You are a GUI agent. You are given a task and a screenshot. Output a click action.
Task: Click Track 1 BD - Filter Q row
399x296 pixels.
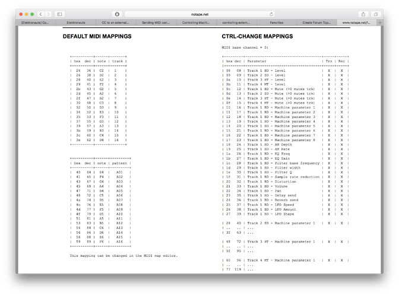pyautogui.click(x=286, y=173)
